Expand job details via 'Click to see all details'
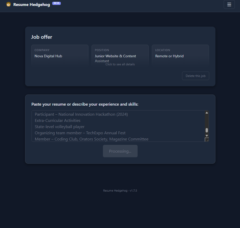 click(120, 64)
